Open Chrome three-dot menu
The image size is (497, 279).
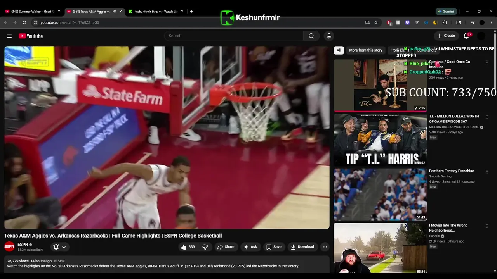pyautogui.click(x=491, y=22)
